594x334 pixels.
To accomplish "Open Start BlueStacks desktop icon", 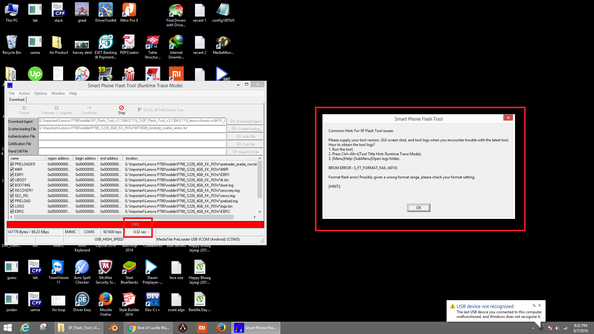I will click(129, 272).
